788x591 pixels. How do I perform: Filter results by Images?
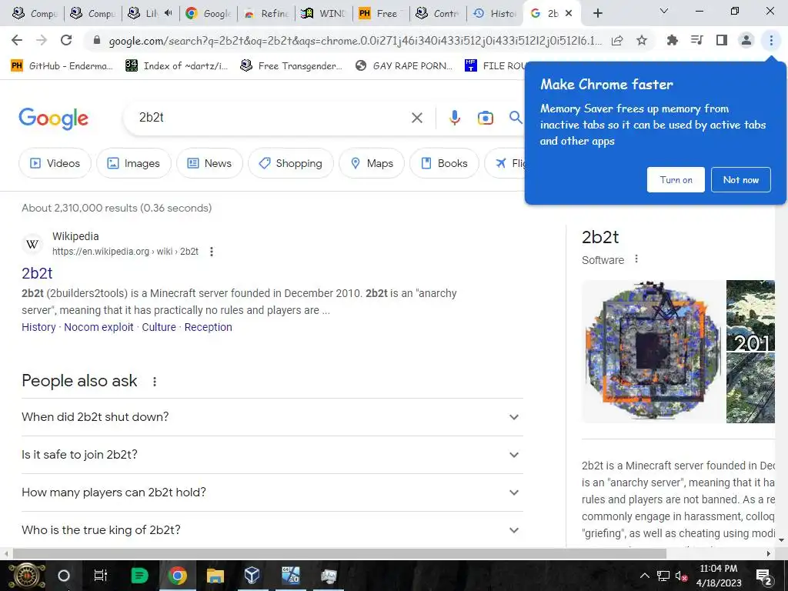tap(134, 163)
